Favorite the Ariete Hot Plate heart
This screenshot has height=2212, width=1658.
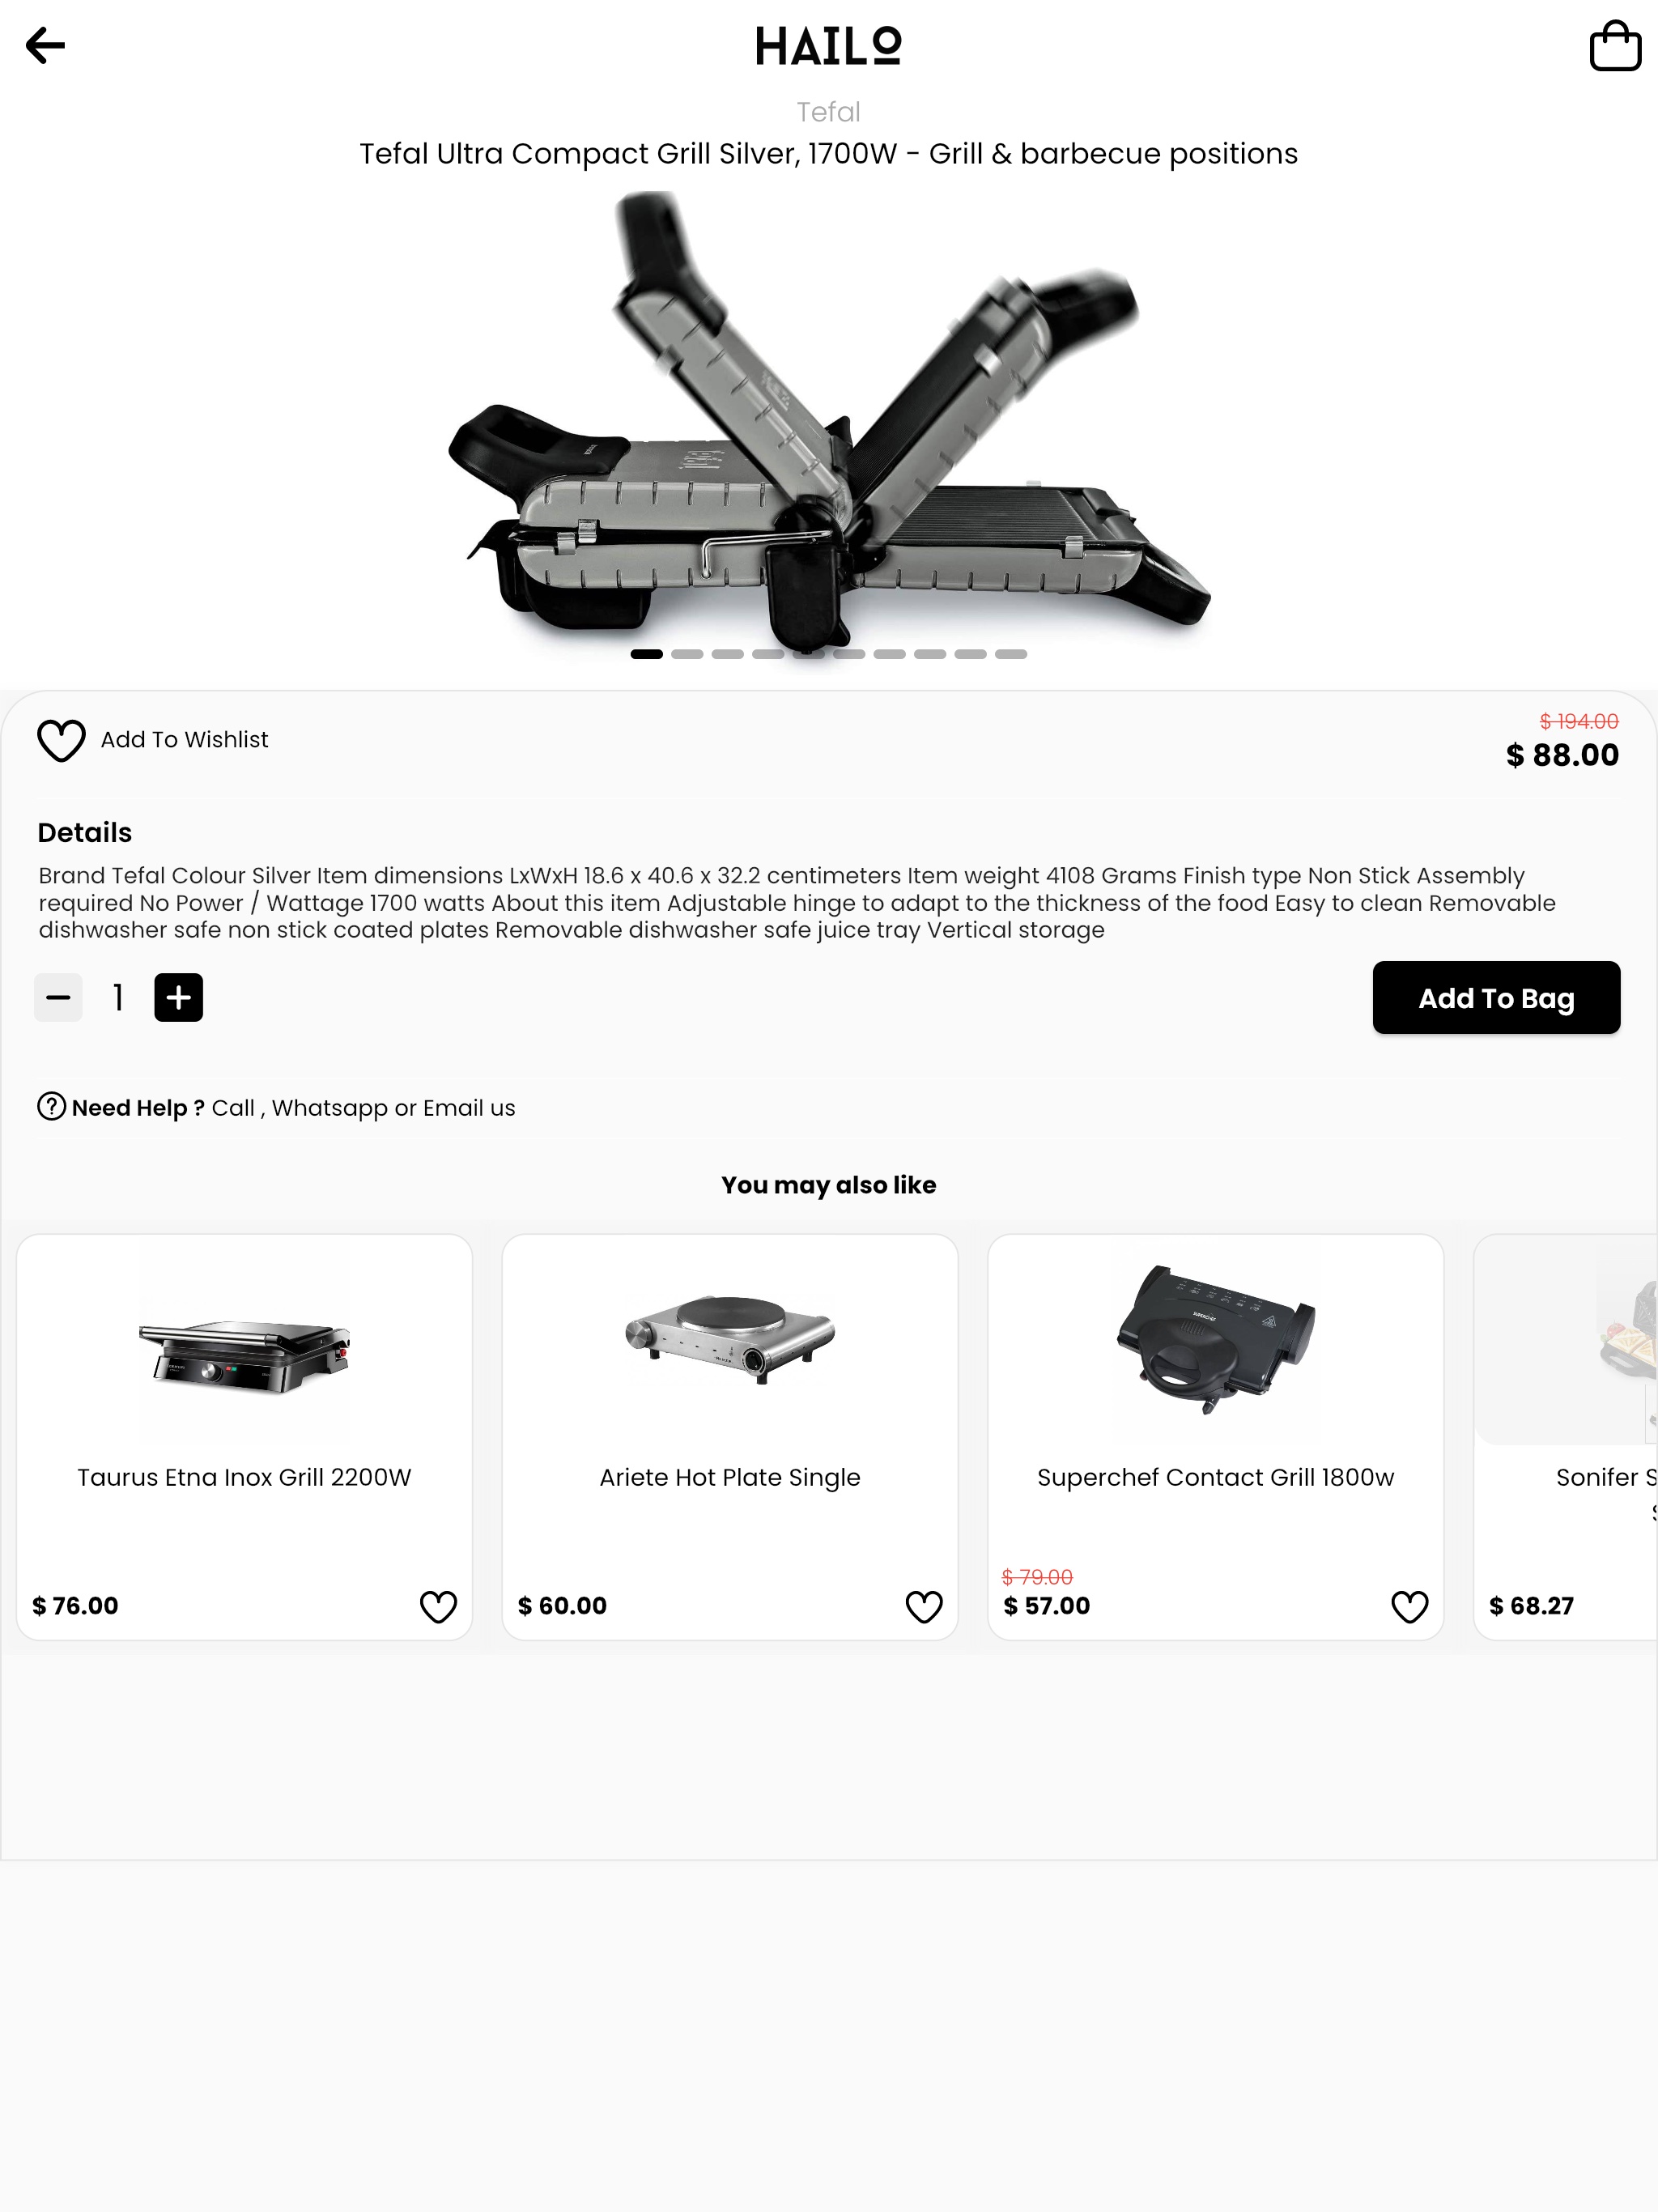924,1606
